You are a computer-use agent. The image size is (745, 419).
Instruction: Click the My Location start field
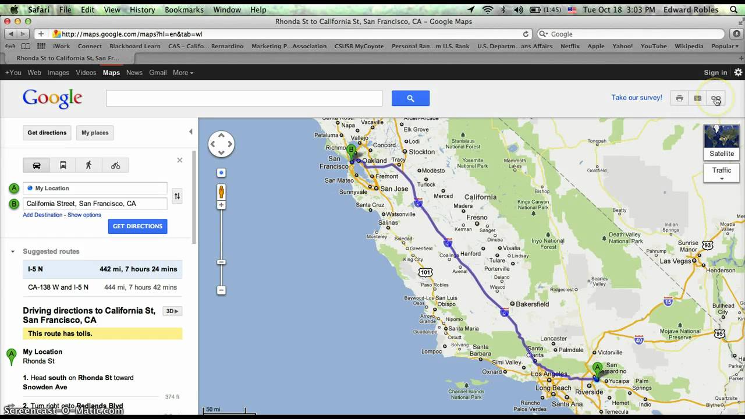click(x=95, y=188)
